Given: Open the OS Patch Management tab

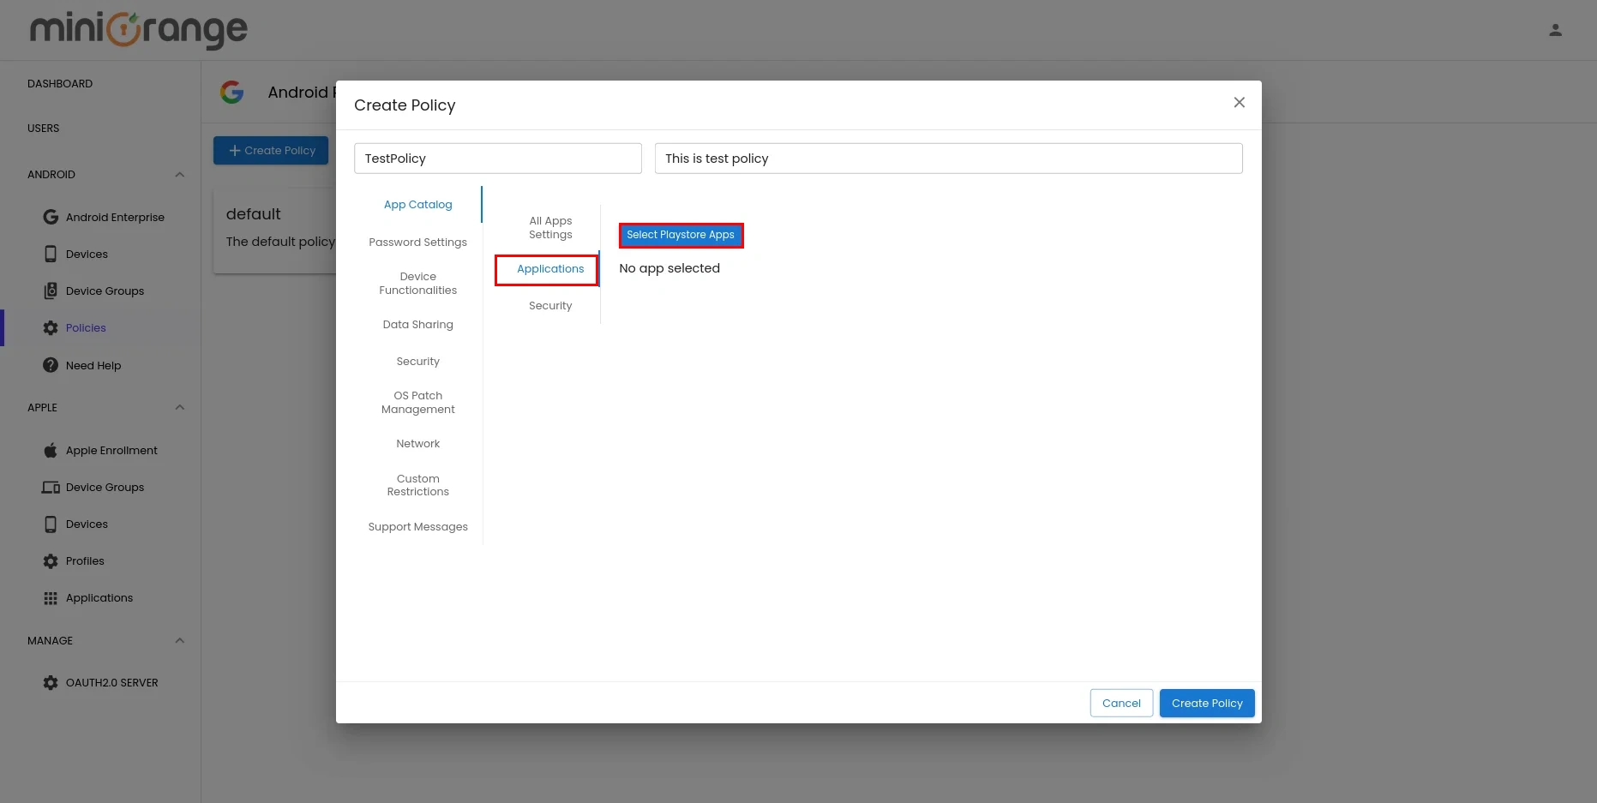Looking at the screenshot, I should [417, 402].
